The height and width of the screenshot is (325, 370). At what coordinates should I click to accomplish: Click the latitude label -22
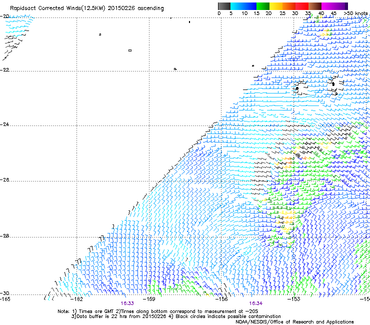pyautogui.click(x=4, y=70)
